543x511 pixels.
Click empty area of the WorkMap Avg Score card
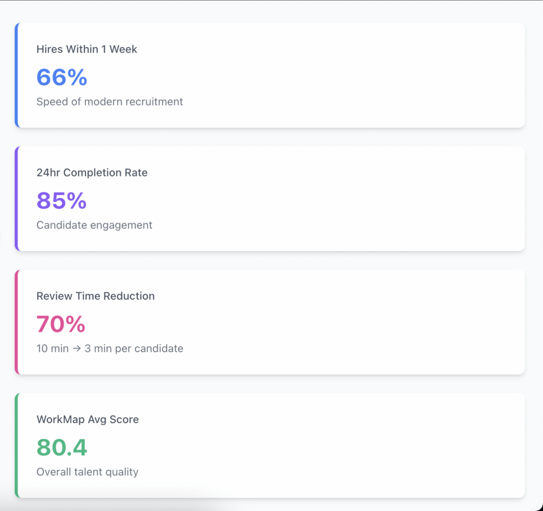pos(345,446)
